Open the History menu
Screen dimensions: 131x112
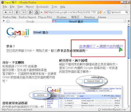(x=30, y=7)
